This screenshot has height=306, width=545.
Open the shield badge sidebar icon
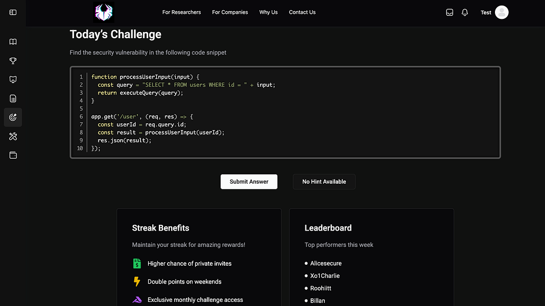13,80
